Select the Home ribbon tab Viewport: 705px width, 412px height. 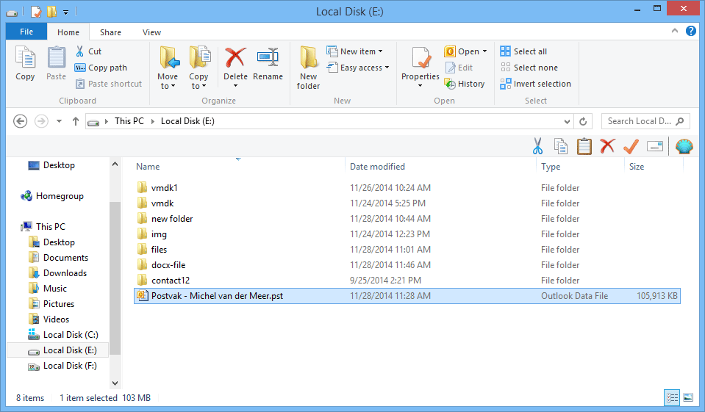point(68,32)
